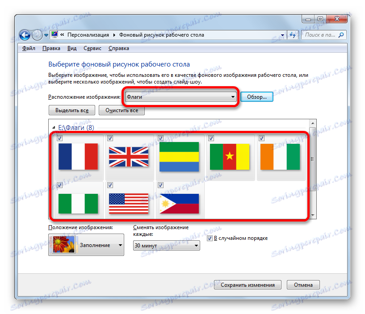Open the '30 минут' interval dropdown

(x=167, y=246)
